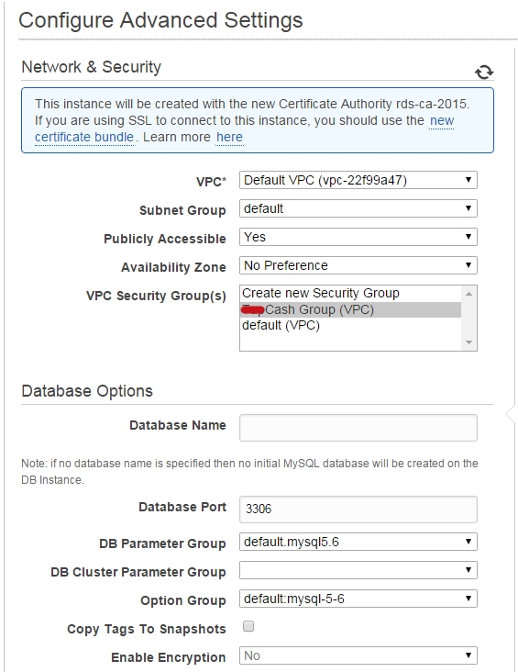The image size is (518, 672).
Task: Open the Publicly Accessible dropdown
Action: [x=358, y=237]
